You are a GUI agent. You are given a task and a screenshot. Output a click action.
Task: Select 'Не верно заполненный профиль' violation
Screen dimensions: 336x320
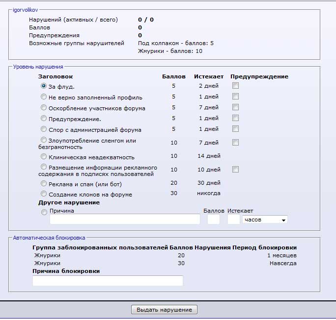[44, 97]
